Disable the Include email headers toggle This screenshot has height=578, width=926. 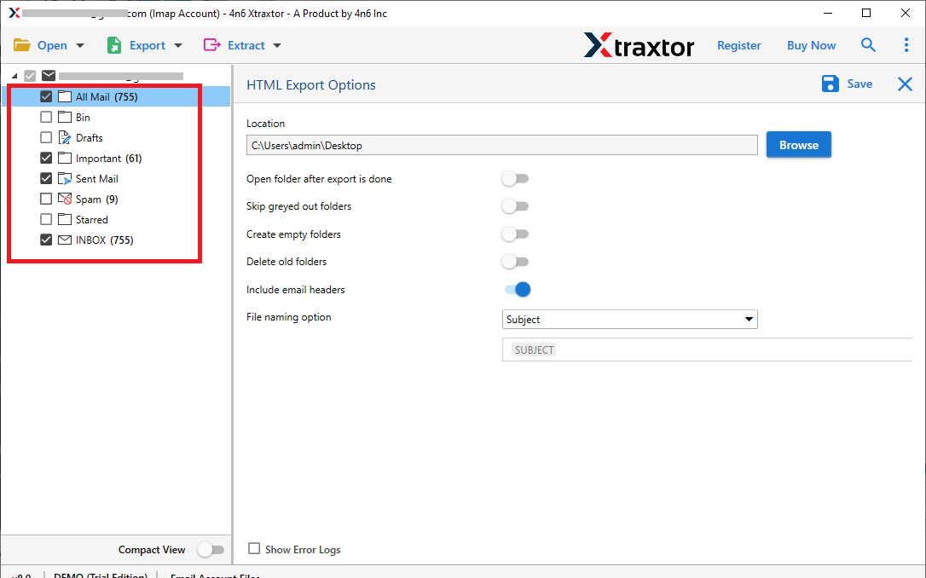coord(516,289)
